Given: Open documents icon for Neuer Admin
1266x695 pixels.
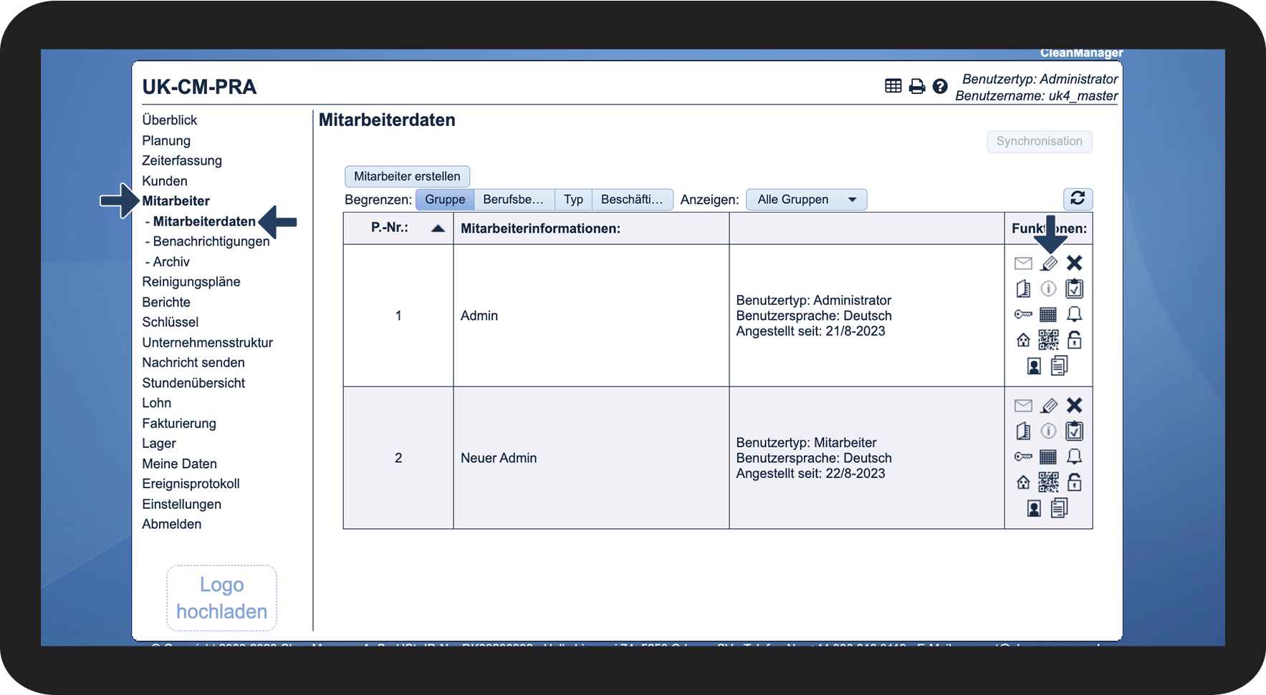Looking at the screenshot, I should pyautogui.click(x=1059, y=508).
